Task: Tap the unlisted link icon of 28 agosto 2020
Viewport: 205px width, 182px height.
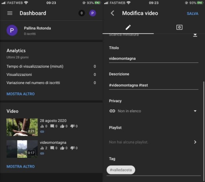Action: (x=42, y=132)
